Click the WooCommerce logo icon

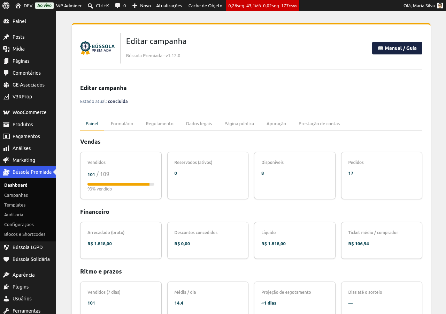pos(6,112)
